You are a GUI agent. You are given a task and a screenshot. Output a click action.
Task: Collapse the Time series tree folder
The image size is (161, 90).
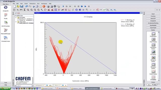coord(16,22)
